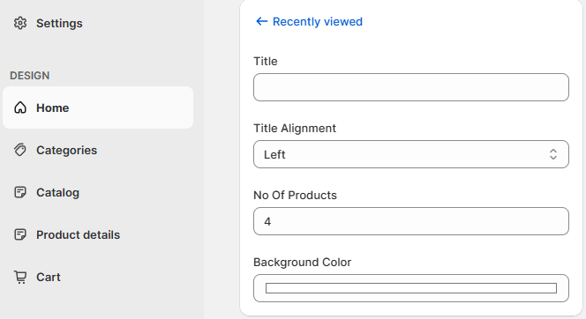Viewport: 586px width, 319px height.
Task: Open the Background Color picker swatch
Action: (x=411, y=288)
